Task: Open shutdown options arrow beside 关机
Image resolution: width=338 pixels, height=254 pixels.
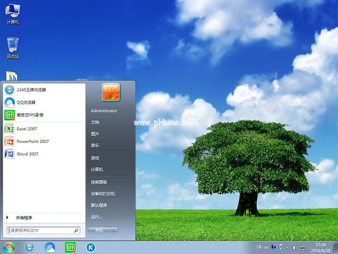Action: [115, 230]
